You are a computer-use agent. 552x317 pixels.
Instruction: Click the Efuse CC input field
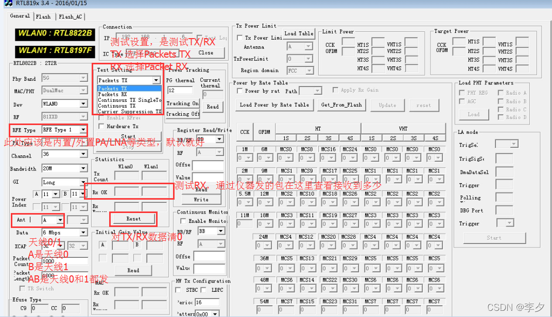click(x=71, y=309)
